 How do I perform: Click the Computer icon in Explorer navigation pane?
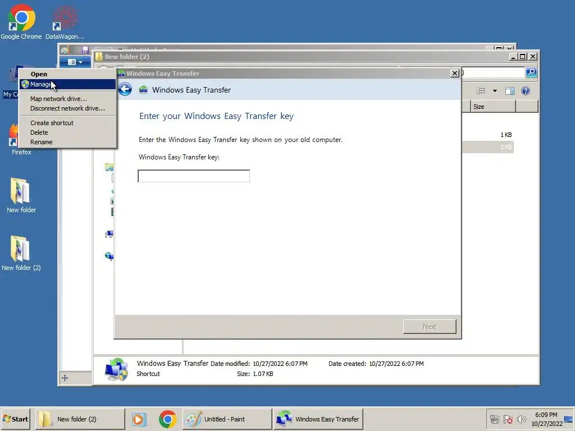point(109,234)
